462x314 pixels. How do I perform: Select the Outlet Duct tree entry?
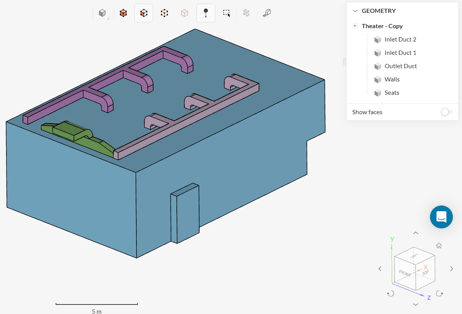click(x=400, y=66)
